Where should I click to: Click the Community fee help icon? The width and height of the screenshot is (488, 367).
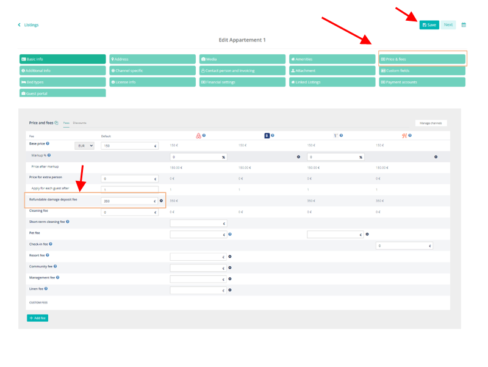tap(55, 266)
